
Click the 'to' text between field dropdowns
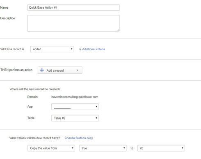[132, 148]
